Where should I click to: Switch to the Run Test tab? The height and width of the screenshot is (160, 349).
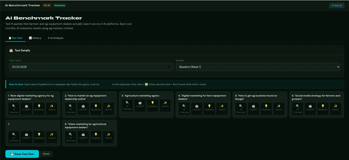point(15,38)
